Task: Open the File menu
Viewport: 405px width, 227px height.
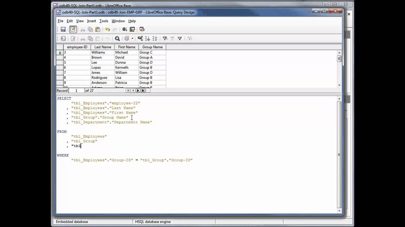Action: 60,21
